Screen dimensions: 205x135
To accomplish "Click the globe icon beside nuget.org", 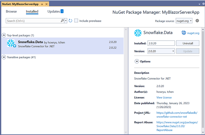I will coord(184,33).
